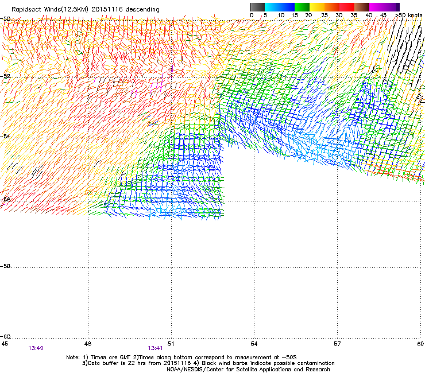Click the longitude label '45'
Viewport: 425px width, 373px height.
click(5, 344)
